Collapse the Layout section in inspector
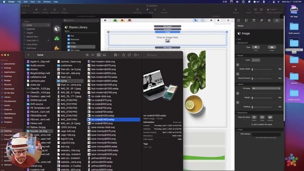Image resolution: width=304 pixels, height=171 pixels. (237, 84)
